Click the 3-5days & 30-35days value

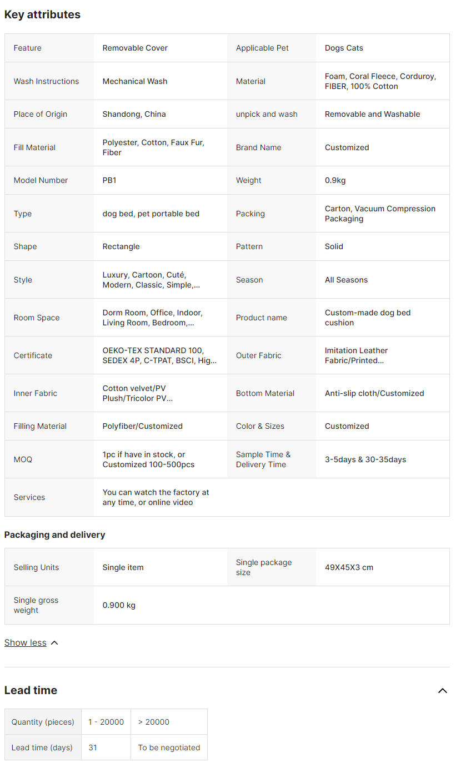coord(365,459)
